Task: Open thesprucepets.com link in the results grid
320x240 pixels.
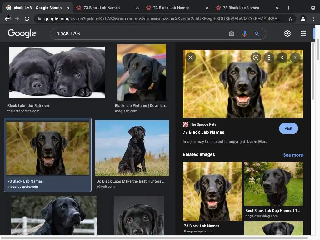Action: (22, 187)
